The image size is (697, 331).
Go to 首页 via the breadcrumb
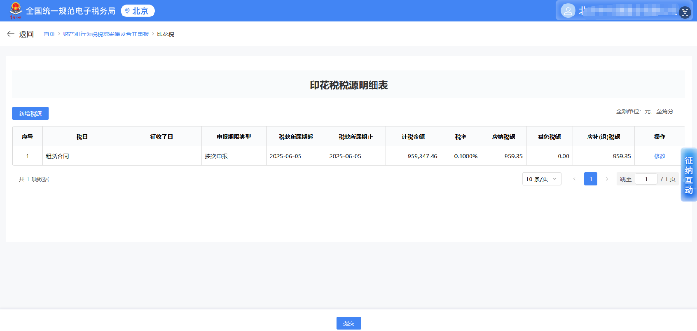coord(49,34)
